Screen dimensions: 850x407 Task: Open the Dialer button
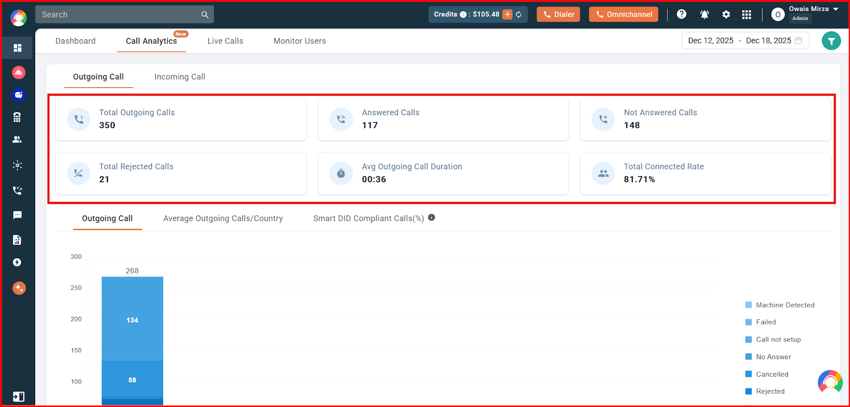pyautogui.click(x=558, y=14)
